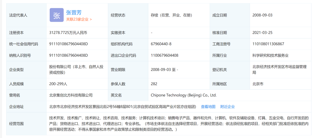Click the 进出口企业代码 label

tap(123, 55)
